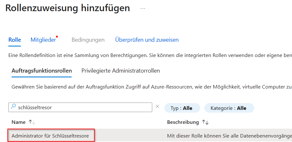Switch to Privilegierte Administratorrollen sub-tab
Image resolution: width=292 pixels, height=142 pixels.
pyautogui.click(x=121, y=70)
